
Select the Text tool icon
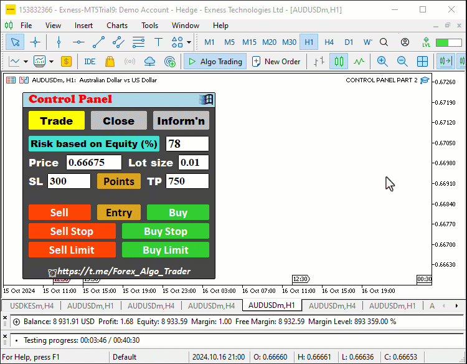158,42
